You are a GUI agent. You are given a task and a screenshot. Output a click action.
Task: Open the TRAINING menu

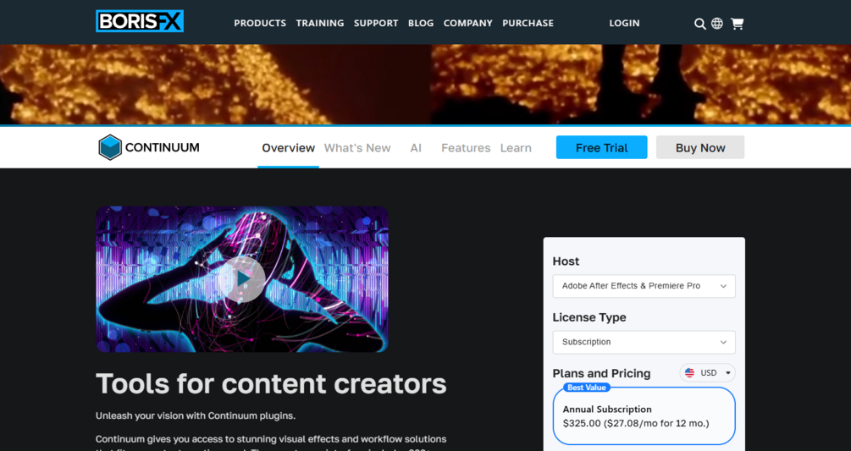(320, 24)
